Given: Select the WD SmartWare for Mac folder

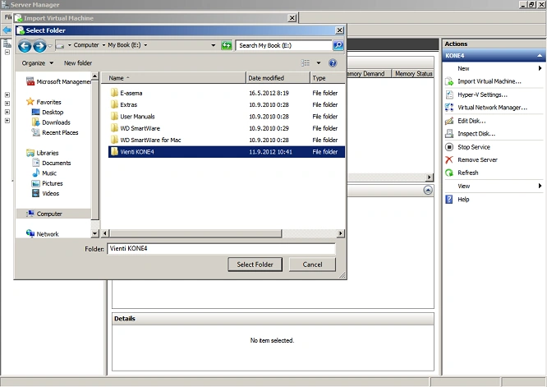Looking at the screenshot, I should (227, 140).
